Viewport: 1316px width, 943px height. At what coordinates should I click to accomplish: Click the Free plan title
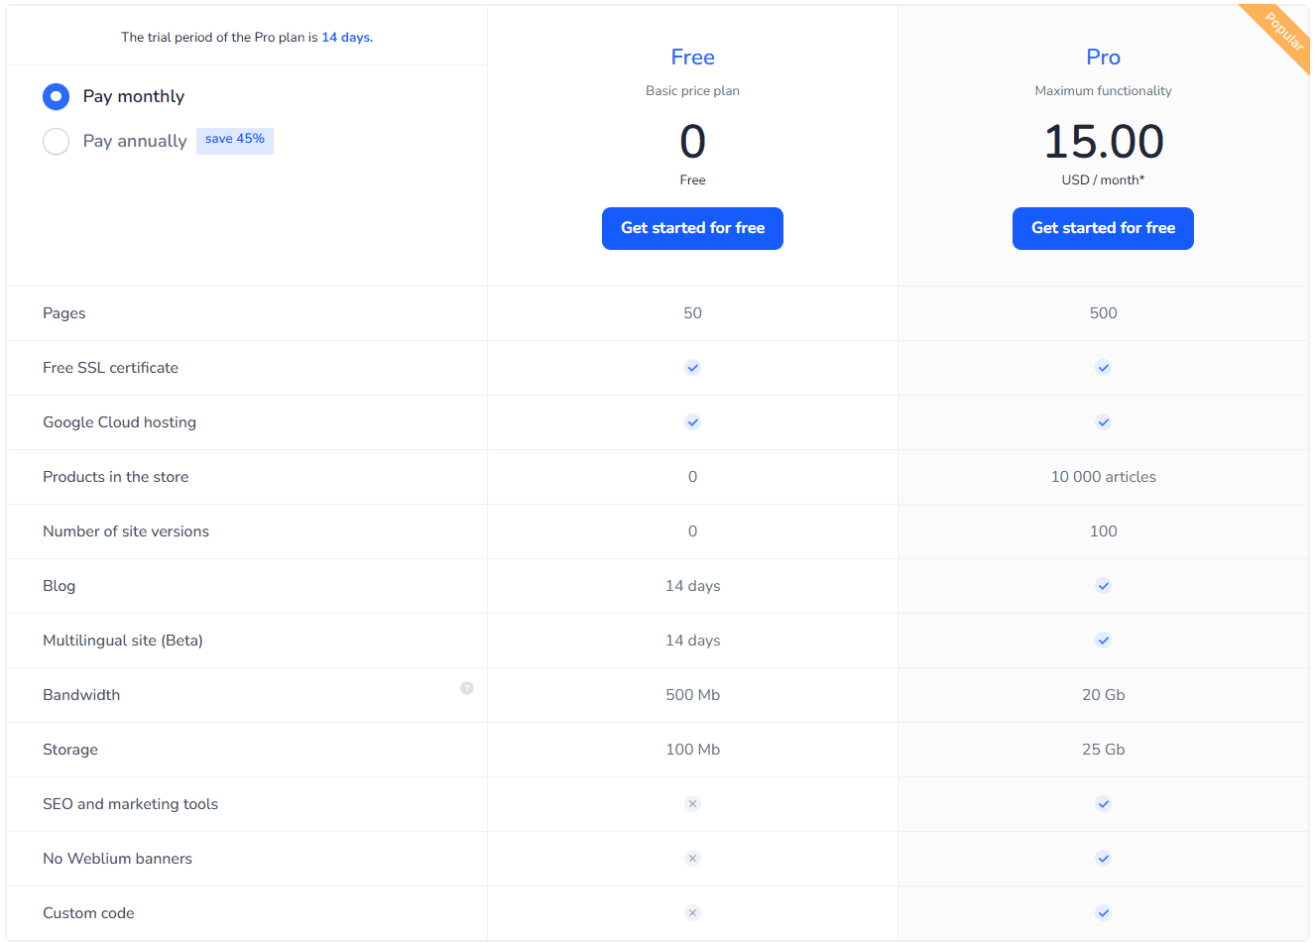[x=692, y=58]
